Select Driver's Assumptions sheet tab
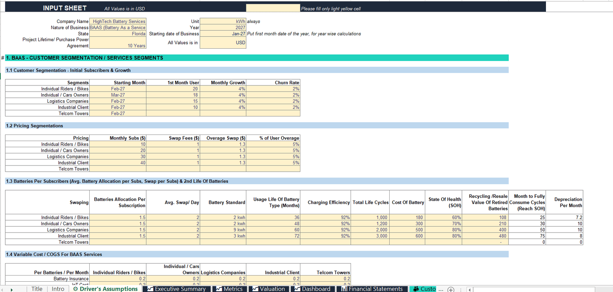 105,289
